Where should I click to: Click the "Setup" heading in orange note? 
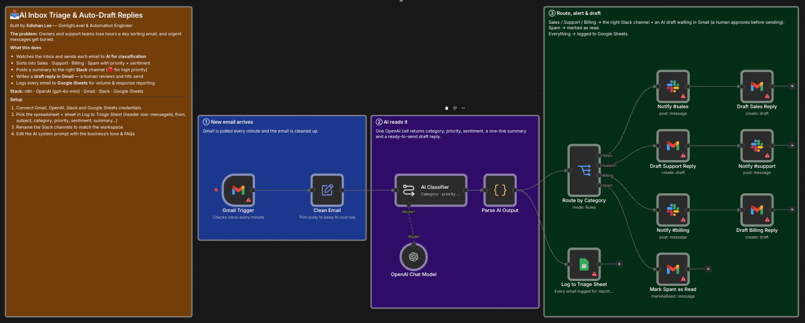click(16, 99)
